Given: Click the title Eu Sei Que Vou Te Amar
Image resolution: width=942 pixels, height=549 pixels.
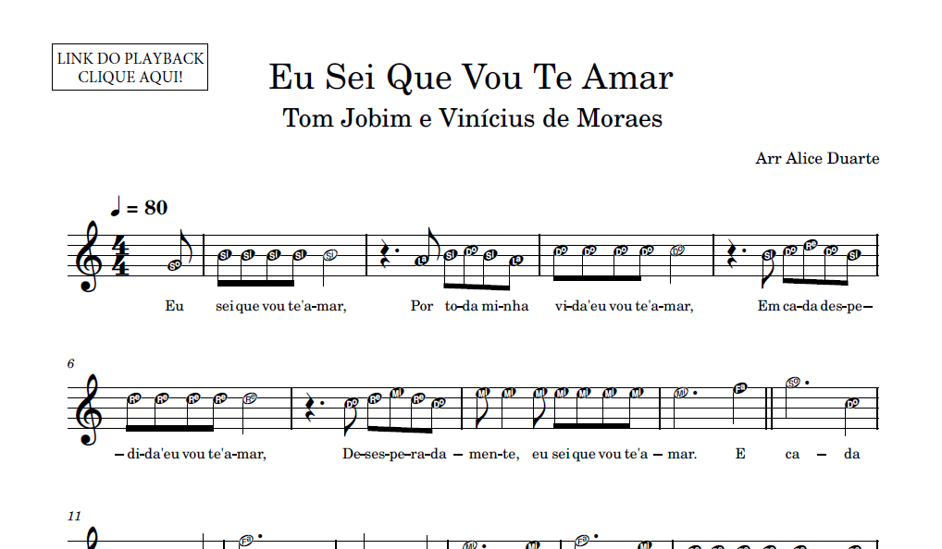Looking at the screenshot, I should pyautogui.click(x=470, y=78).
